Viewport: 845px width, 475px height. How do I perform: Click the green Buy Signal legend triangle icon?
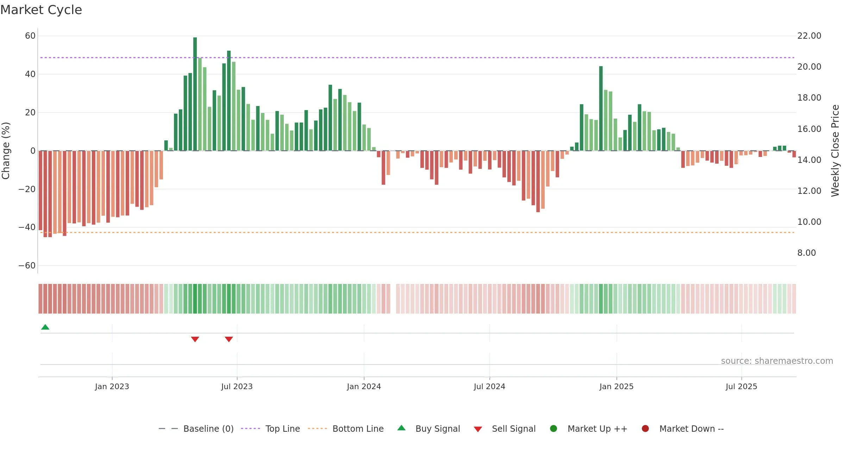[401, 428]
